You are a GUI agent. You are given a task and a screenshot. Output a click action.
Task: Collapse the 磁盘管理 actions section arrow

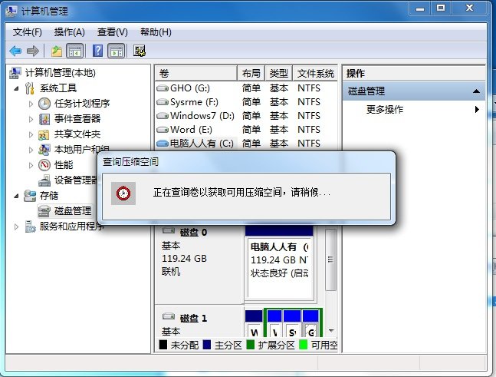(x=476, y=91)
